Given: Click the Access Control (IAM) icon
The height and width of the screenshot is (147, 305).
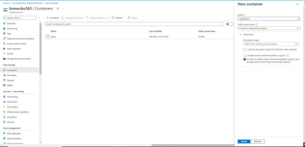Looking at the screenshot, I should point(4,43).
